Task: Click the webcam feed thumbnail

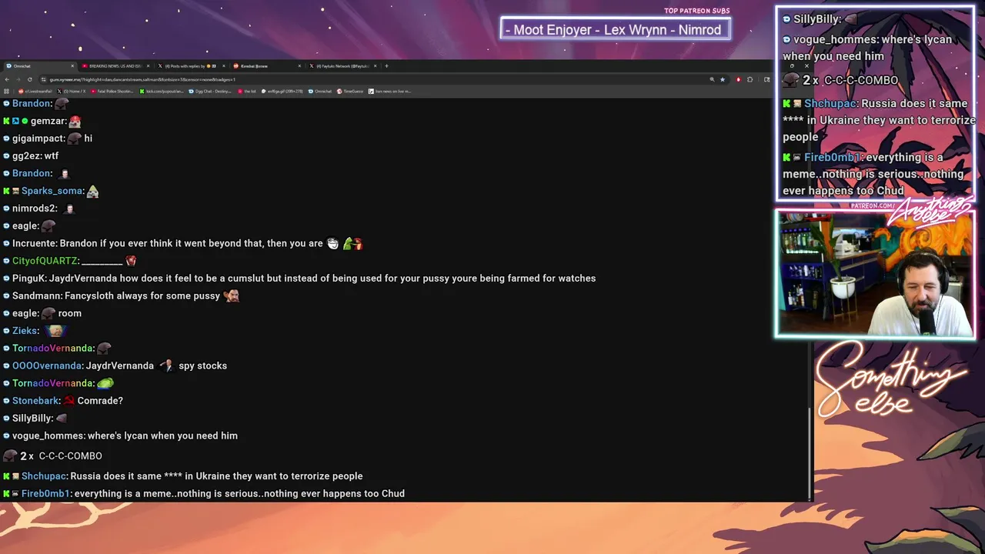Action: click(x=875, y=275)
